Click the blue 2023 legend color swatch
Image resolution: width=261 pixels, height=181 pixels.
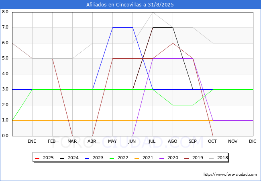(87, 158)
